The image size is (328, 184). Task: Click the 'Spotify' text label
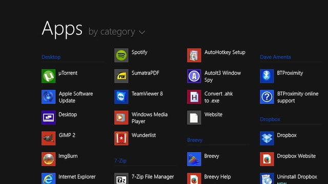(x=139, y=52)
